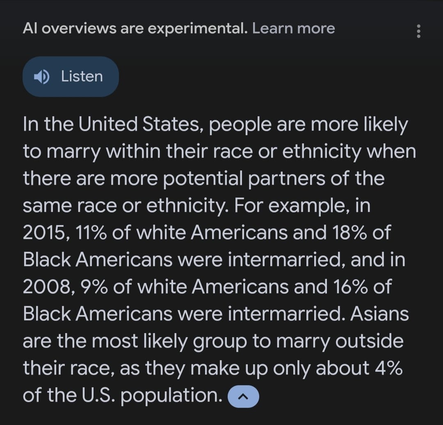The height and width of the screenshot is (425, 443).
Task: Select the line starting 'to marry within'
Action: point(219,151)
